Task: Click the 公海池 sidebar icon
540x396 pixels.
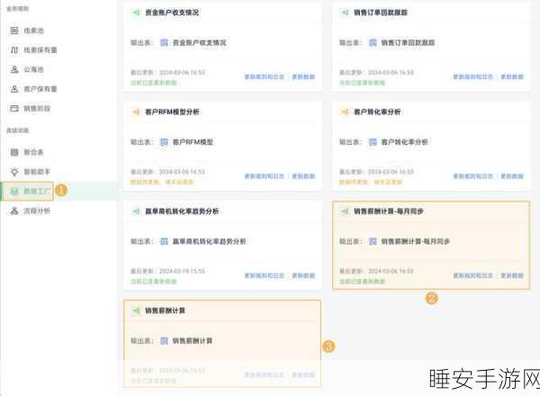Action: [x=14, y=69]
